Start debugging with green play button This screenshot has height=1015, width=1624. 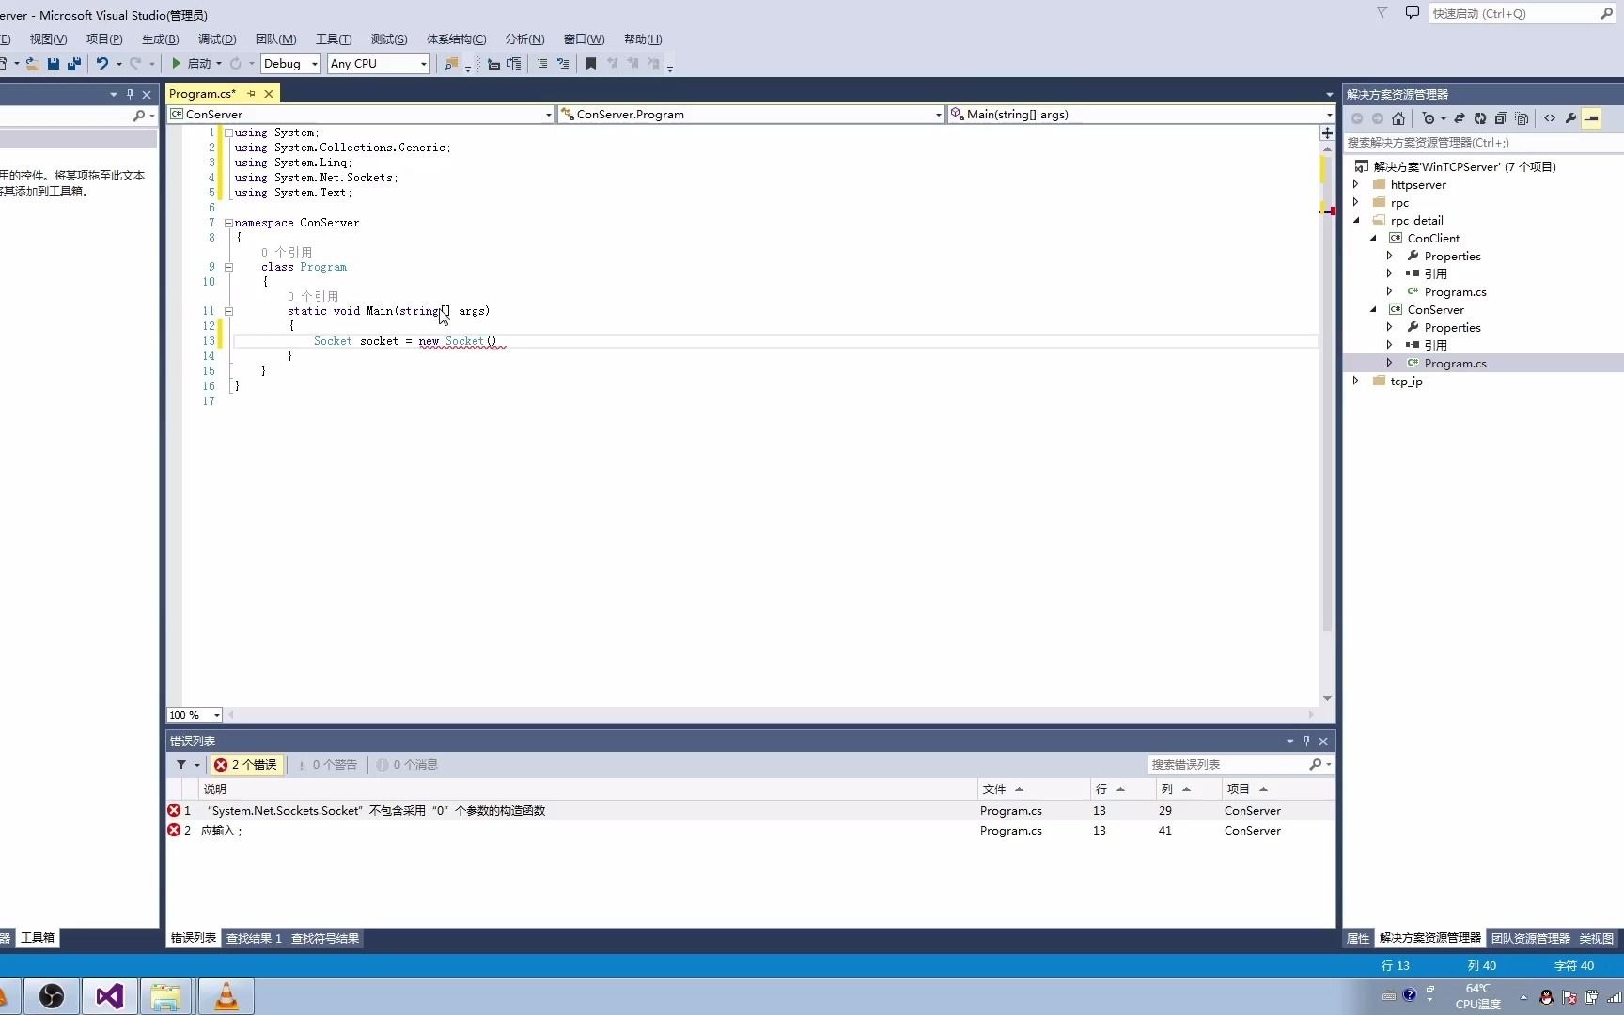176,64
